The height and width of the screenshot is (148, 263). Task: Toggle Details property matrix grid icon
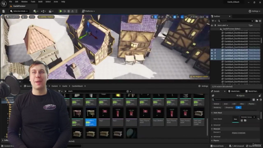tap(254, 99)
